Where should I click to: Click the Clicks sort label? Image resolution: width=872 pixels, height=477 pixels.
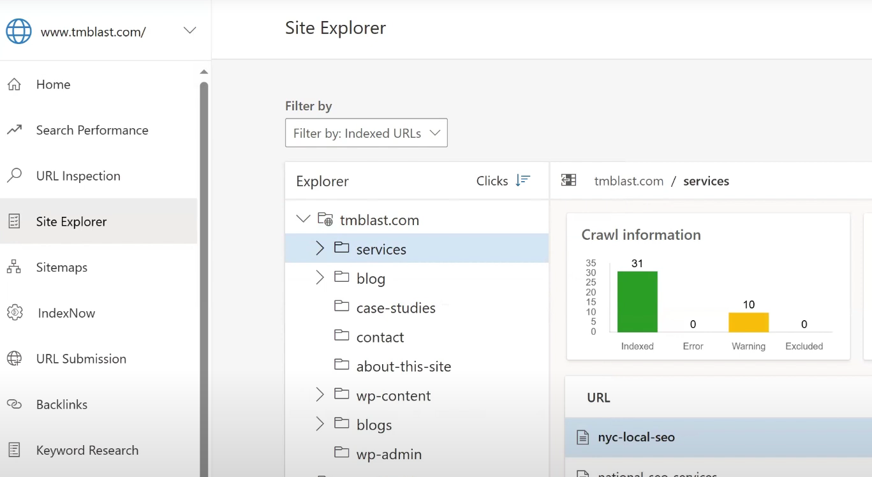coord(492,181)
